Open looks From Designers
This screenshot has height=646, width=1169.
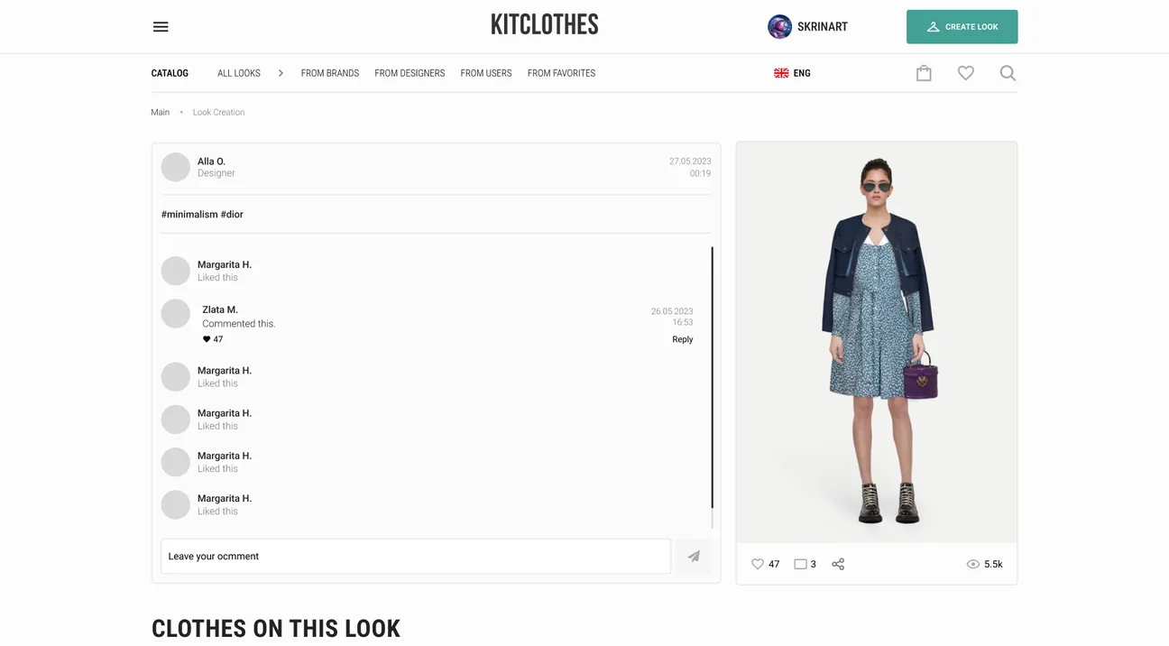[410, 73]
